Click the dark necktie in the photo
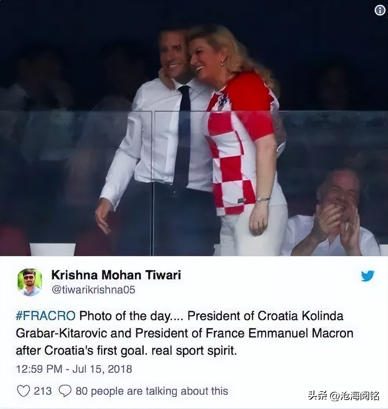Image resolution: width=388 pixels, height=409 pixels. (x=183, y=136)
